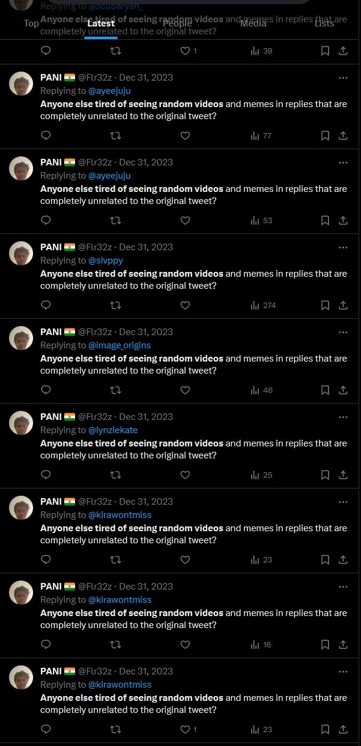Share the tweet replying to @lynziekate
361x746 pixels.
pyautogui.click(x=343, y=475)
